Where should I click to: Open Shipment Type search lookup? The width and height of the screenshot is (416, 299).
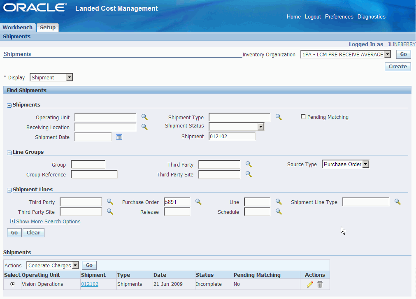pyautogui.click(x=279, y=117)
